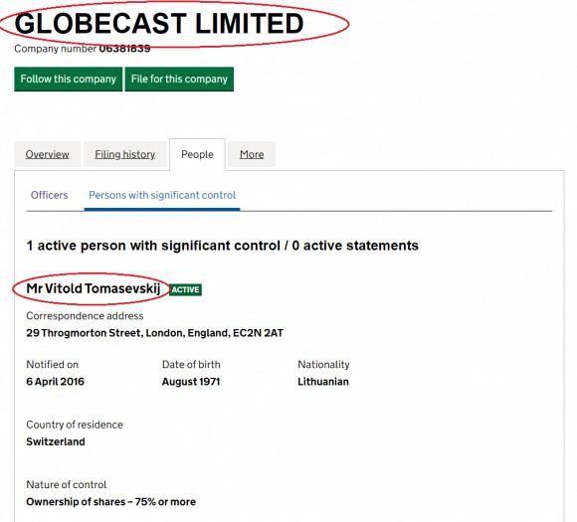Open the More tab
577x522 pixels.
[x=252, y=154]
